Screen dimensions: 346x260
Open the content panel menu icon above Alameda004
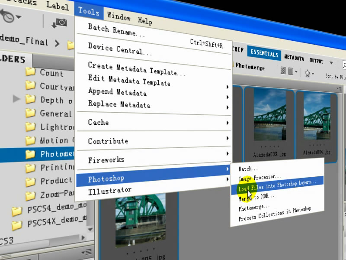[x=339, y=89]
